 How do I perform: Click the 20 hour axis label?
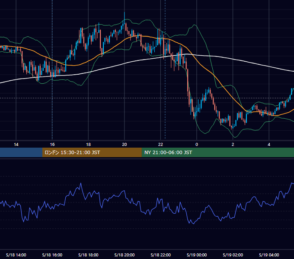point(125,145)
